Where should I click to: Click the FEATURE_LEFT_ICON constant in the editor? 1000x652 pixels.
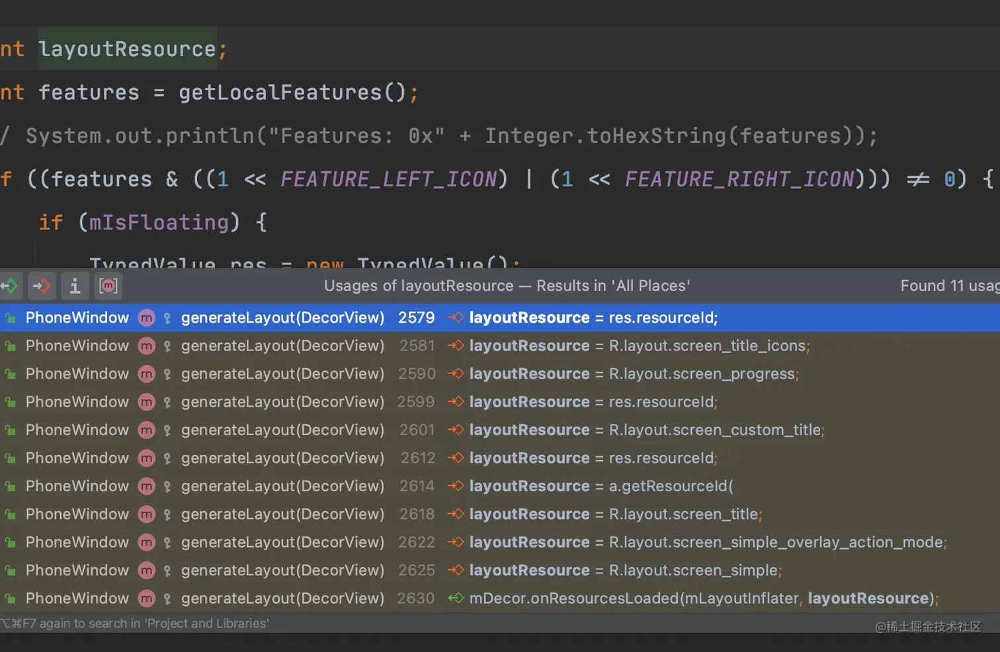388,179
